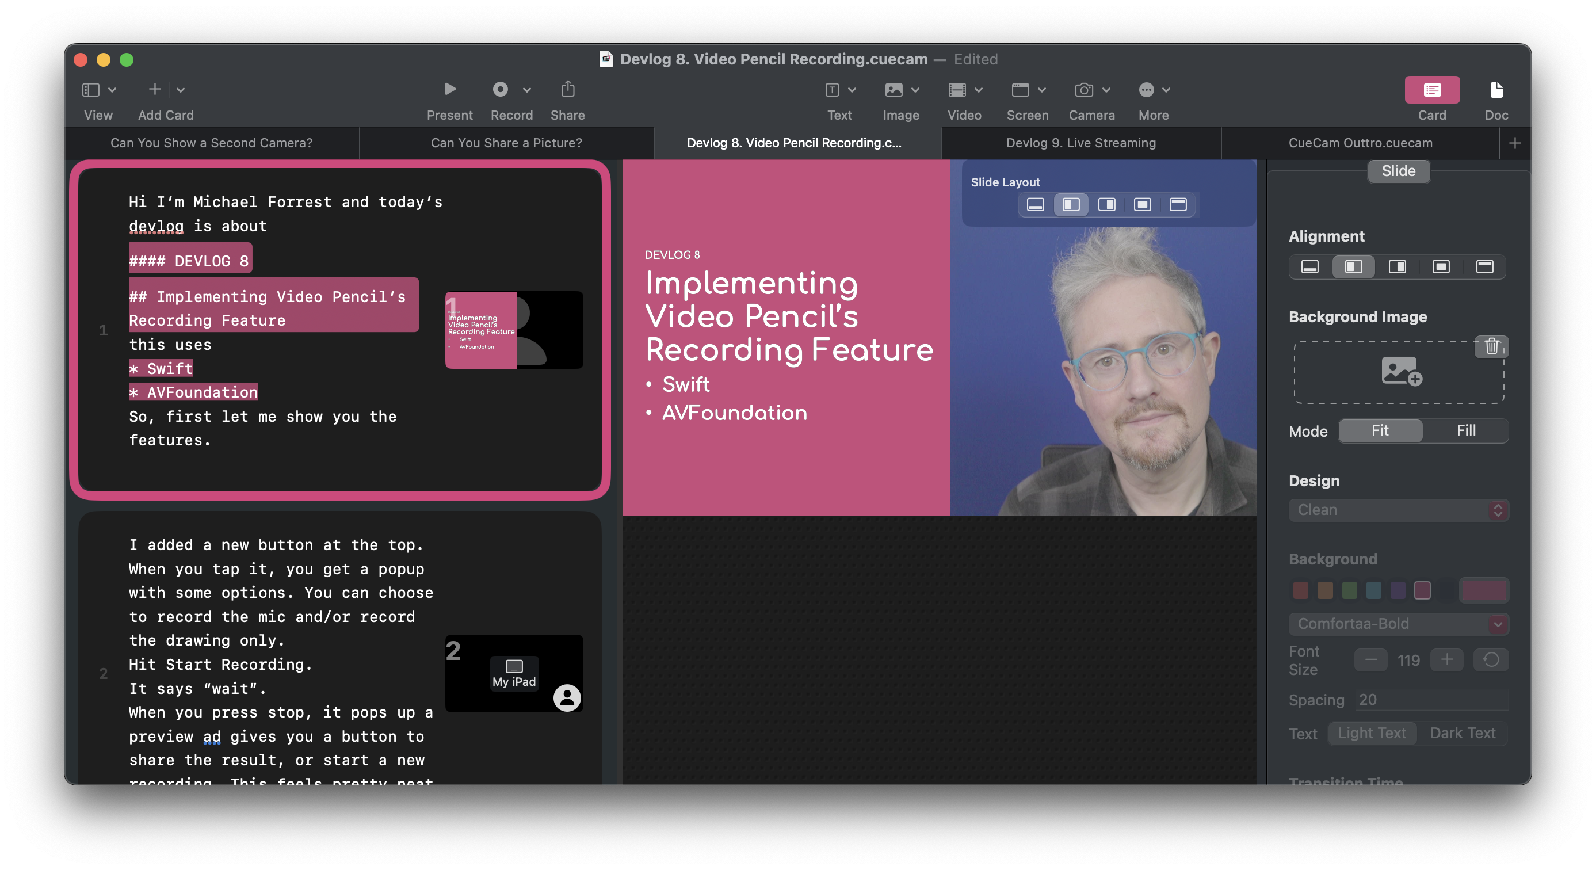
Task: Click the Add Card plus icon
Action: pos(155,89)
